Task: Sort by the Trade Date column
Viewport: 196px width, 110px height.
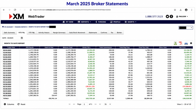Action: pos(11,47)
